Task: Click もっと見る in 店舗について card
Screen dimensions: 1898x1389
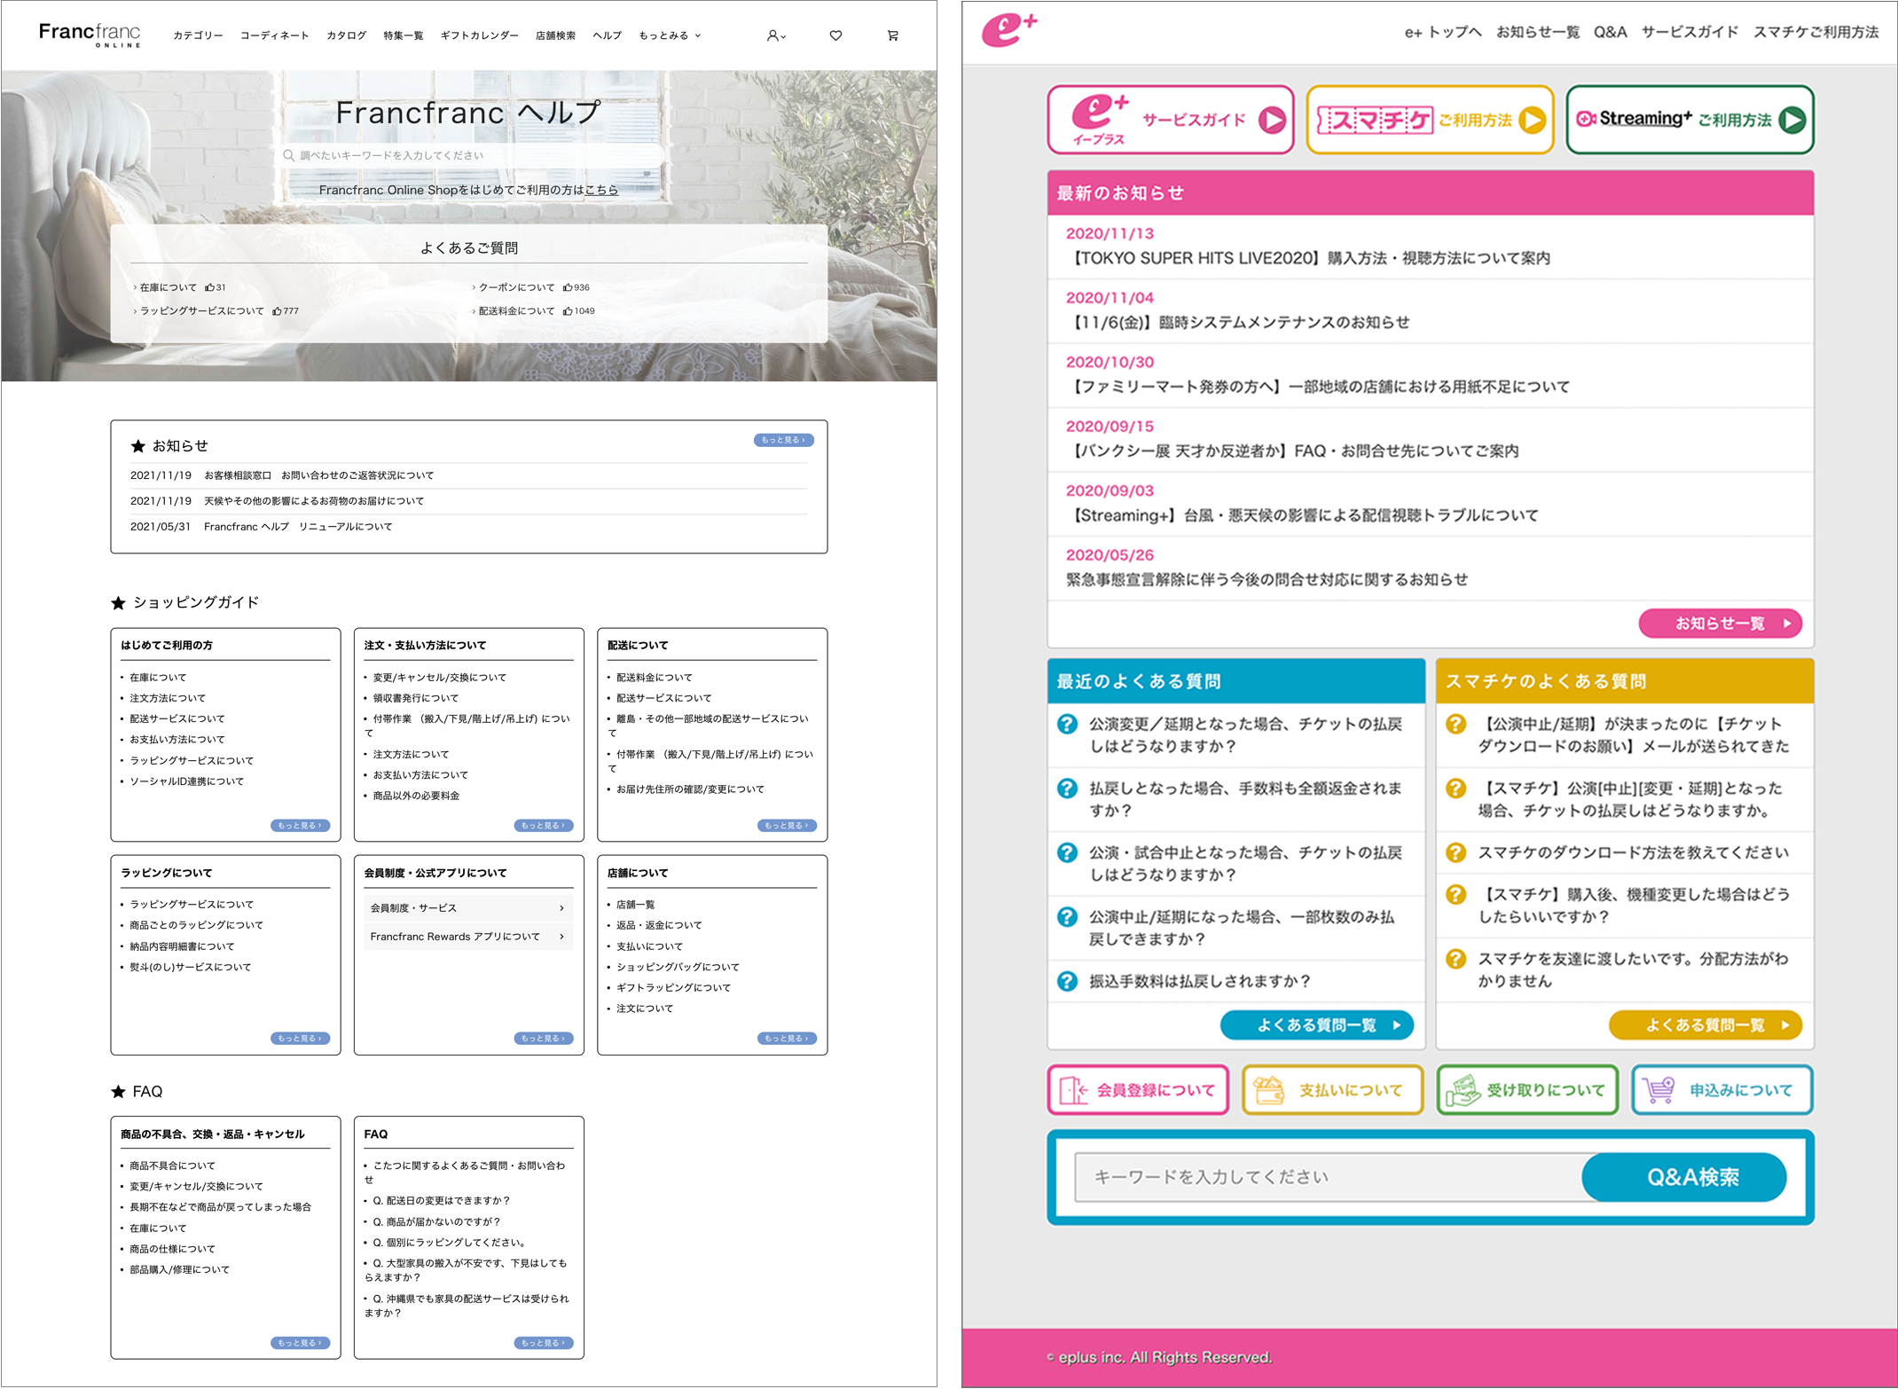Action: tap(787, 1039)
